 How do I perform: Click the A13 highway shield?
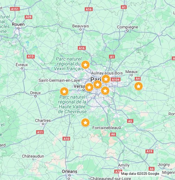31,56
